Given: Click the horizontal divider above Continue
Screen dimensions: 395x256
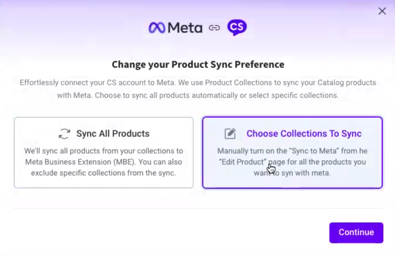Looking at the screenshot, I should click(198, 208).
